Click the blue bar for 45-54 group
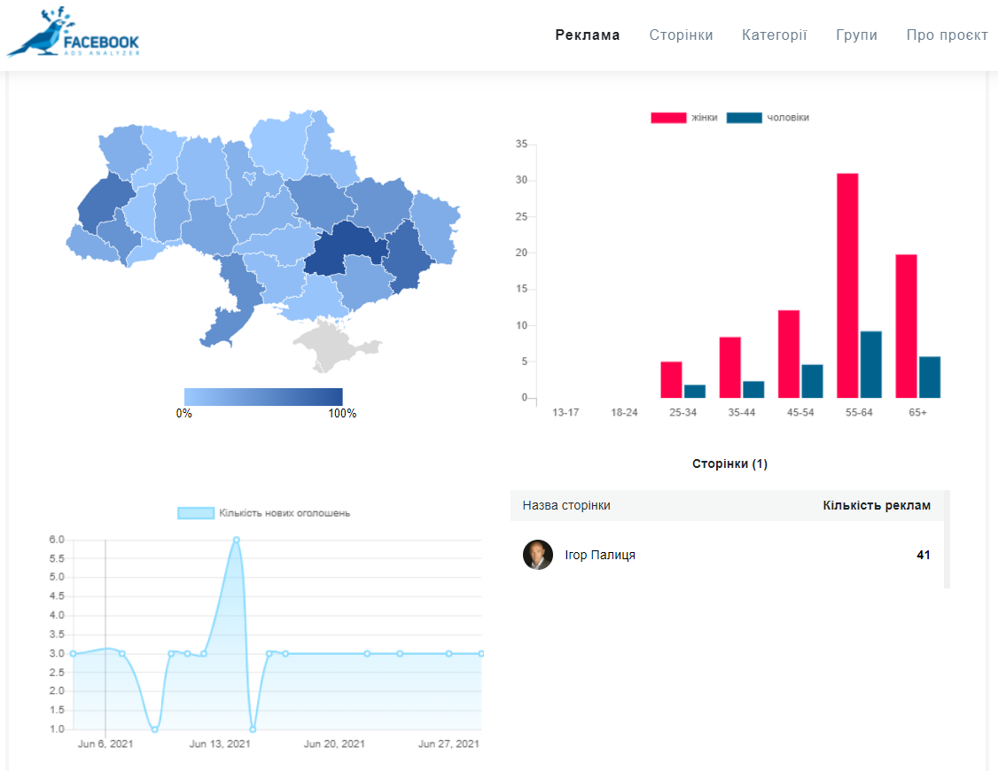This screenshot has width=998, height=771. coord(812,381)
